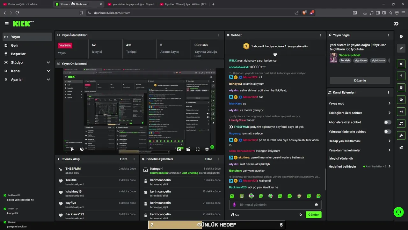This screenshot has width=408, height=230.
Task: Open Yasaklanmış kelimeler settings
Action: pos(360,150)
